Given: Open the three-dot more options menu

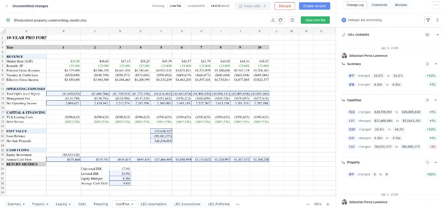Looking at the screenshot, I should click(x=436, y=5).
